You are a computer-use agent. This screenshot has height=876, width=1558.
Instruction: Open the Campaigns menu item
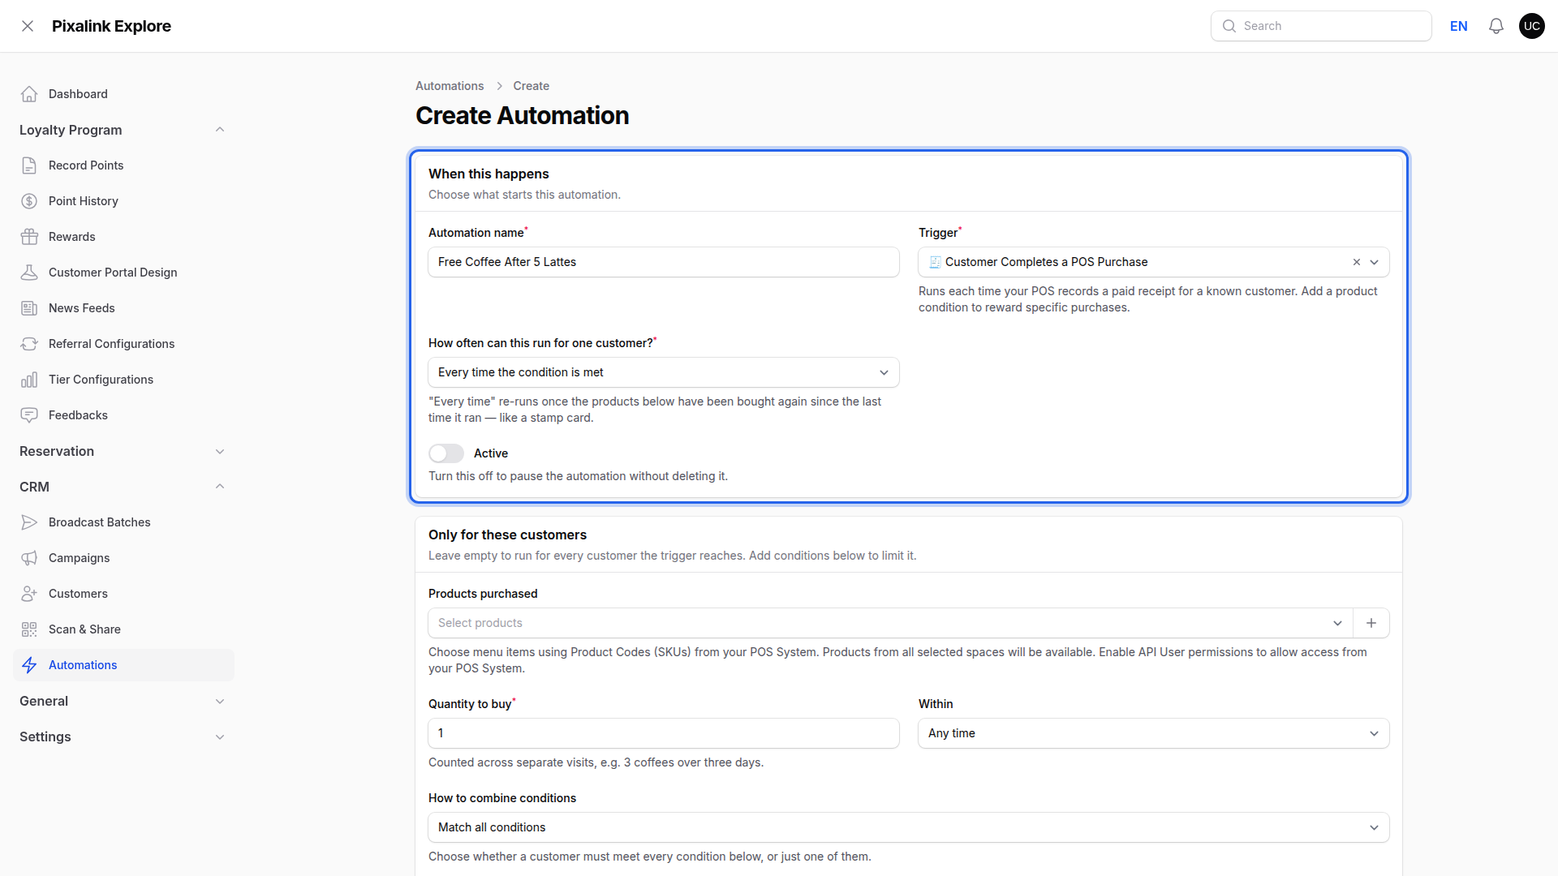(x=123, y=558)
